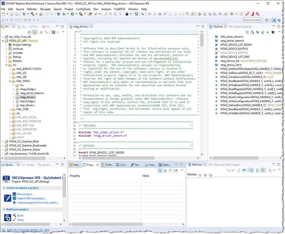The image size is (285, 234).
Task: Expand the inc folder inside HAL_TMR
Action: (10, 113)
